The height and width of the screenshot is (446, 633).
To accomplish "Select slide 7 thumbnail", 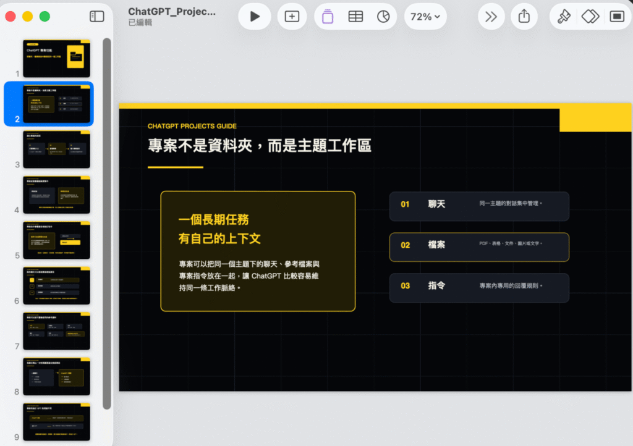I will 56,331.
